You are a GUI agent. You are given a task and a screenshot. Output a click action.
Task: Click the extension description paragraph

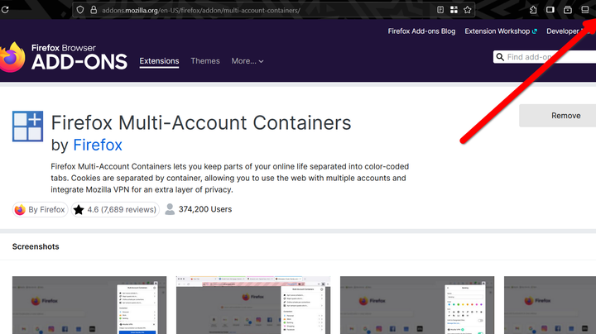click(230, 178)
